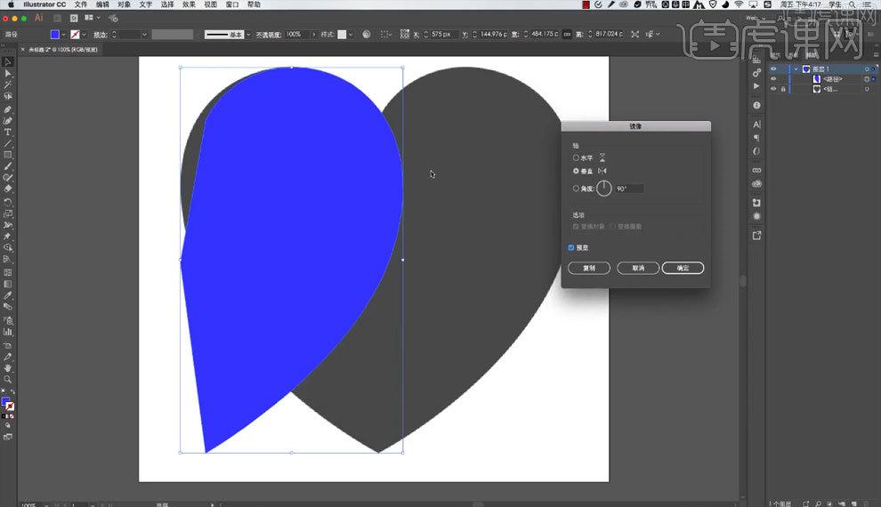Select the Zoom magnifier tool

8,380
